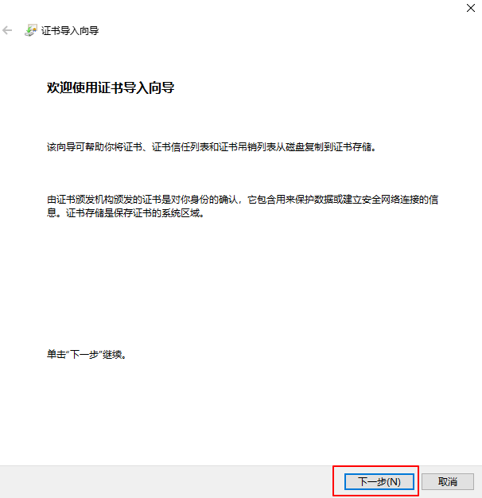Click empty gray area left of 下一步 button
482x498 pixels.
(159, 481)
